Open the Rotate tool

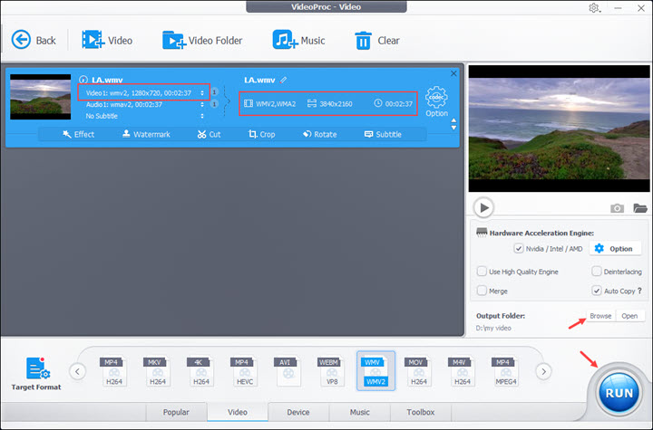pos(320,134)
